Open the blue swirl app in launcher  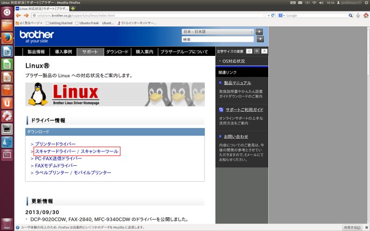point(7,142)
